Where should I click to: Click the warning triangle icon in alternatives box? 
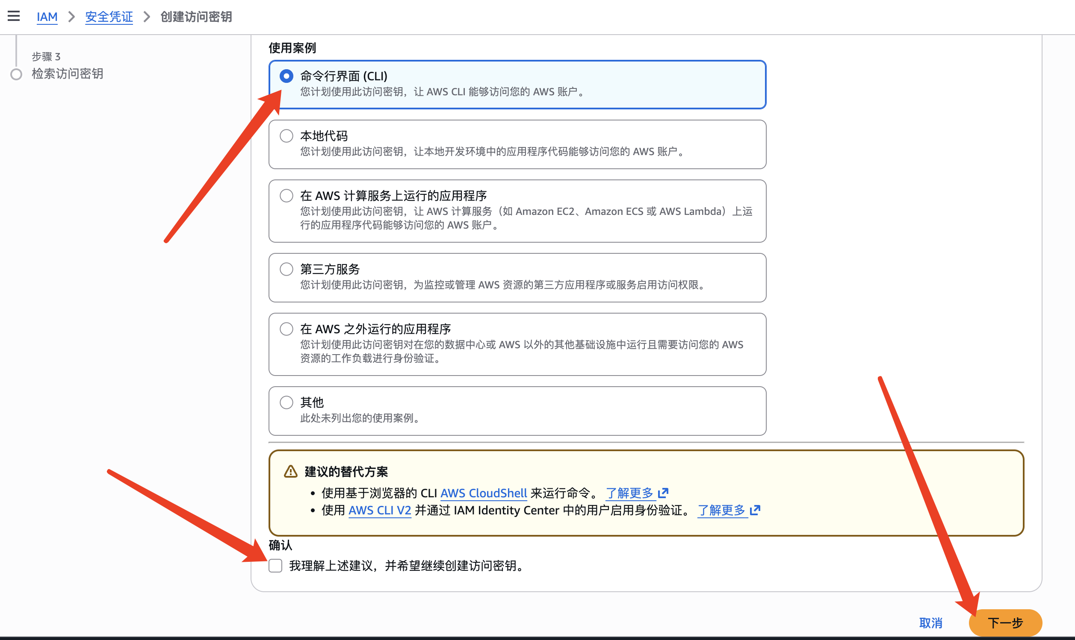coord(290,471)
